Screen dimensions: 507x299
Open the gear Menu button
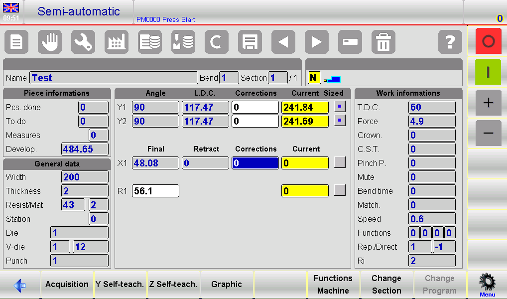tap(487, 285)
